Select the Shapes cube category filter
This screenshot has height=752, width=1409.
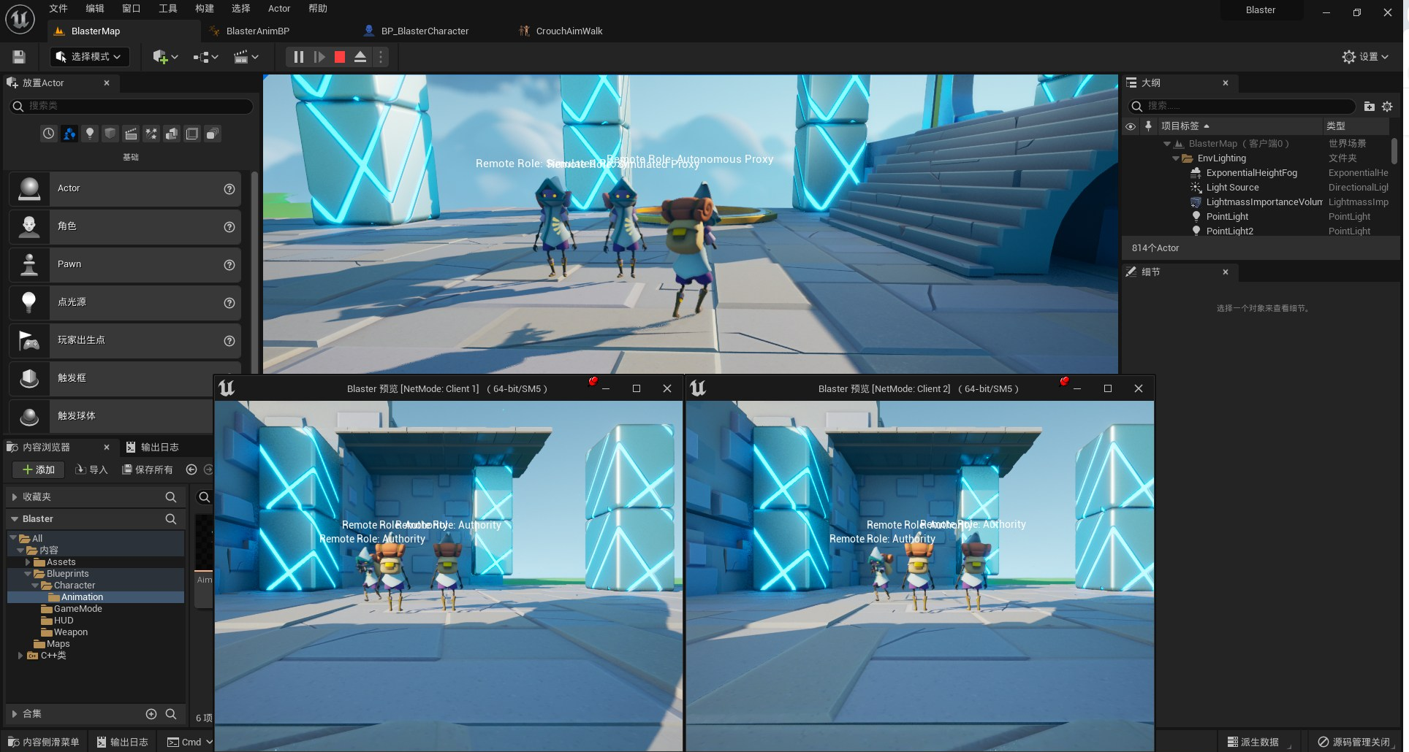click(110, 134)
